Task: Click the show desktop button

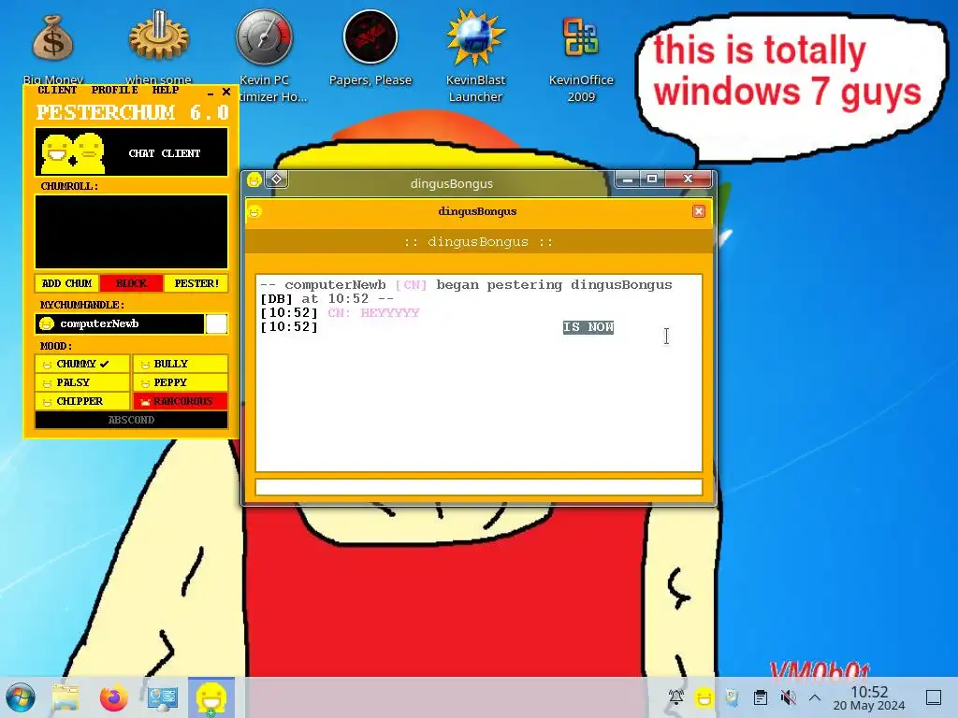Action: coord(934,697)
